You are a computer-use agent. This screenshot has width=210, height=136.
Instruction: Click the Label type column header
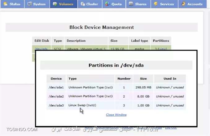[x=139, y=40]
